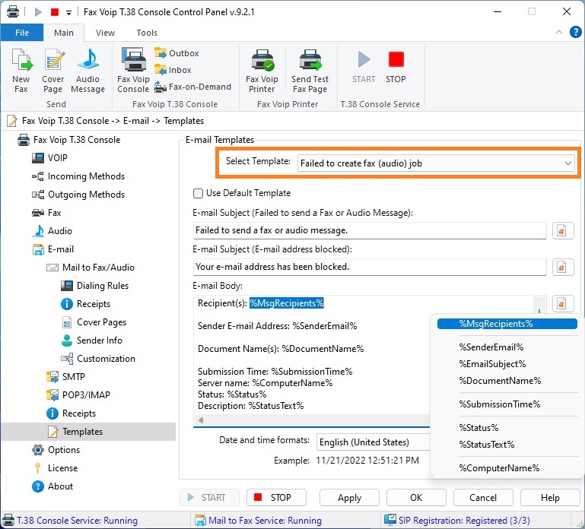Insert variable into Failed-to-send subject field
Image resolution: width=585 pixels, height=529 pixels.
click(x=562, y=231)
